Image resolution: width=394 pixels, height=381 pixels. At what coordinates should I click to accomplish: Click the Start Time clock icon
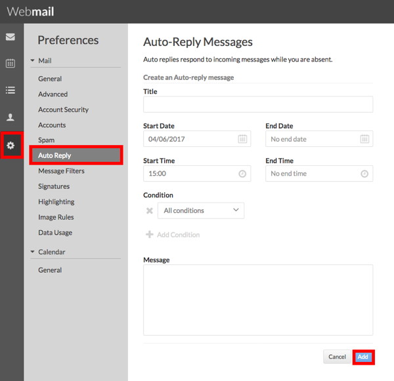[x=242, y=174]
